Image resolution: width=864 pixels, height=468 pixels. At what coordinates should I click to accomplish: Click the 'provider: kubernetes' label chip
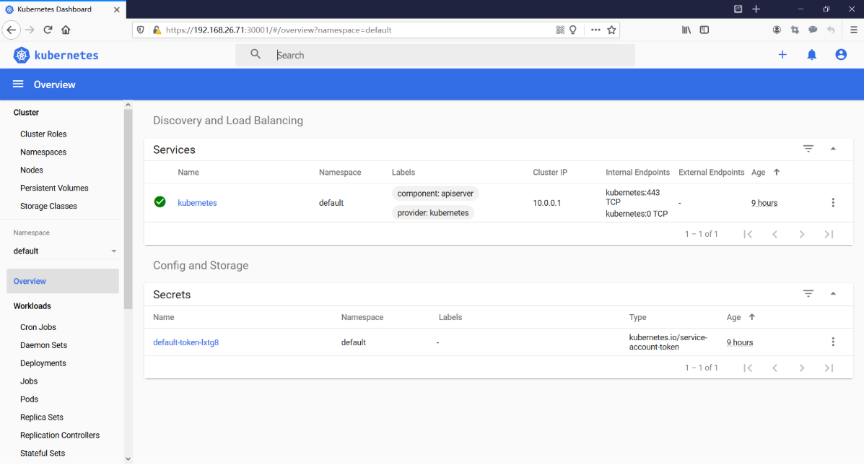(x=433, y=213)
